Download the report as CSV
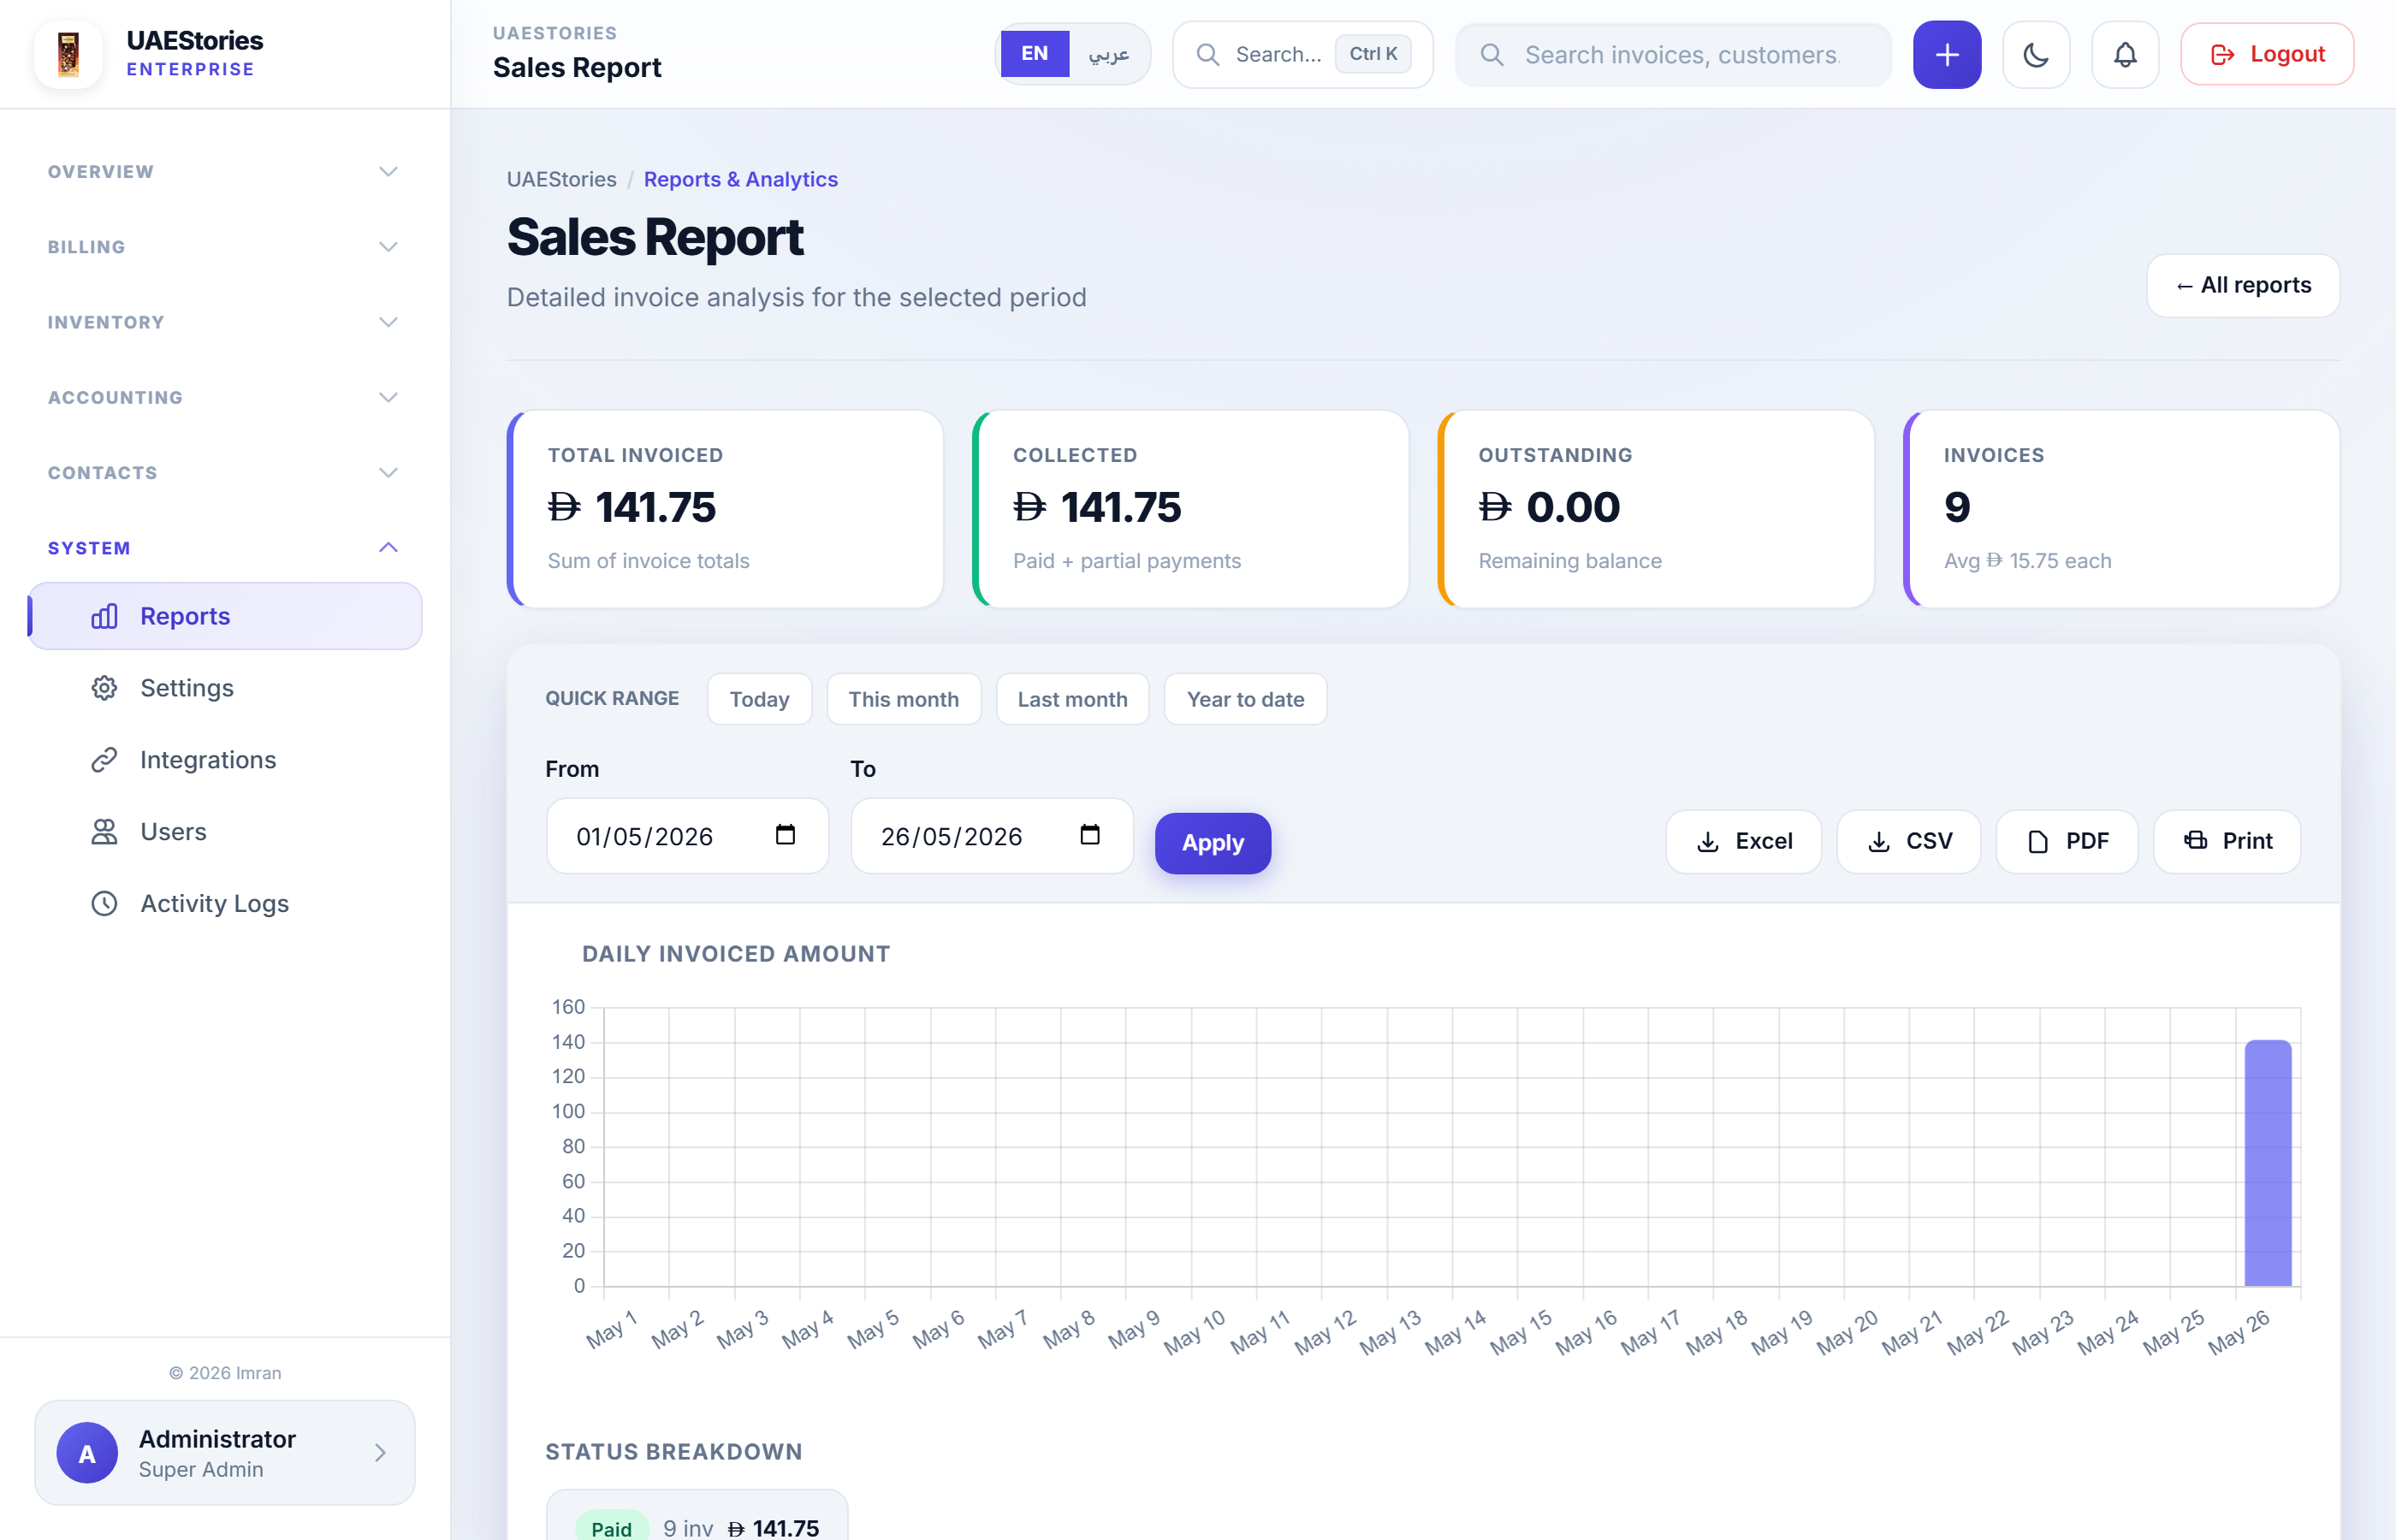The width and height of the screenshot is (2396, 1540). (x=1909, y=841)
